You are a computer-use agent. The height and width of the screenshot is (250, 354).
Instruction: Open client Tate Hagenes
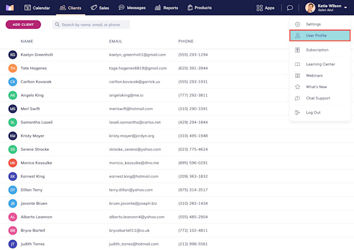point(34,68)
